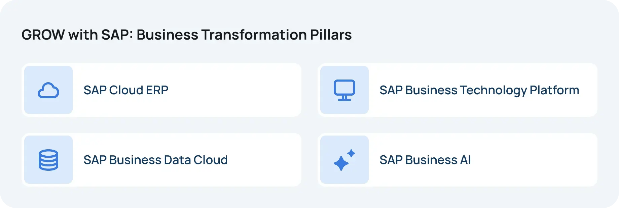Click the GROW with SAP heading
Screen dimensions: 619x208
pyautogui.click(x=187, y=35)
